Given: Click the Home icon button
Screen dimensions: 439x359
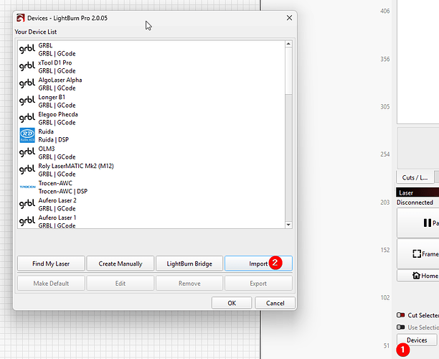Looking at the screenshot, I should 417,275.
